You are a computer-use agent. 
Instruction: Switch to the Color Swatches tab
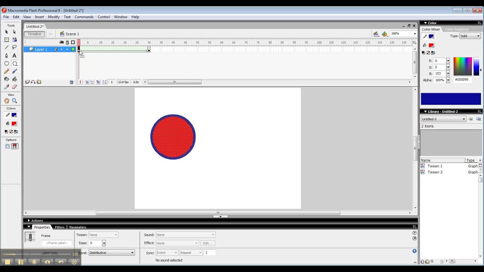(x=457, y=29)
